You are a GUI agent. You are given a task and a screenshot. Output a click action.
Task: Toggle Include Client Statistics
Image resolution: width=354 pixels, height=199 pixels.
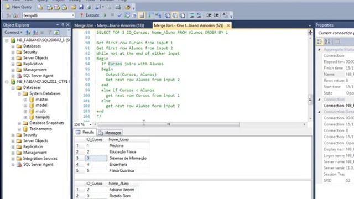point(158,15)
